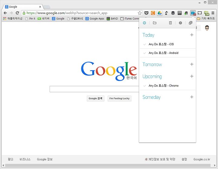Click Any.do pop-out window icon

[x=190, y=23]
